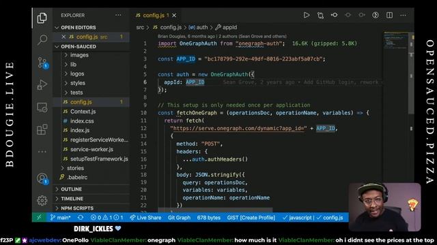Expand the styles folder

coord(77,83)
